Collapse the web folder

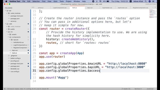point(5,24)
